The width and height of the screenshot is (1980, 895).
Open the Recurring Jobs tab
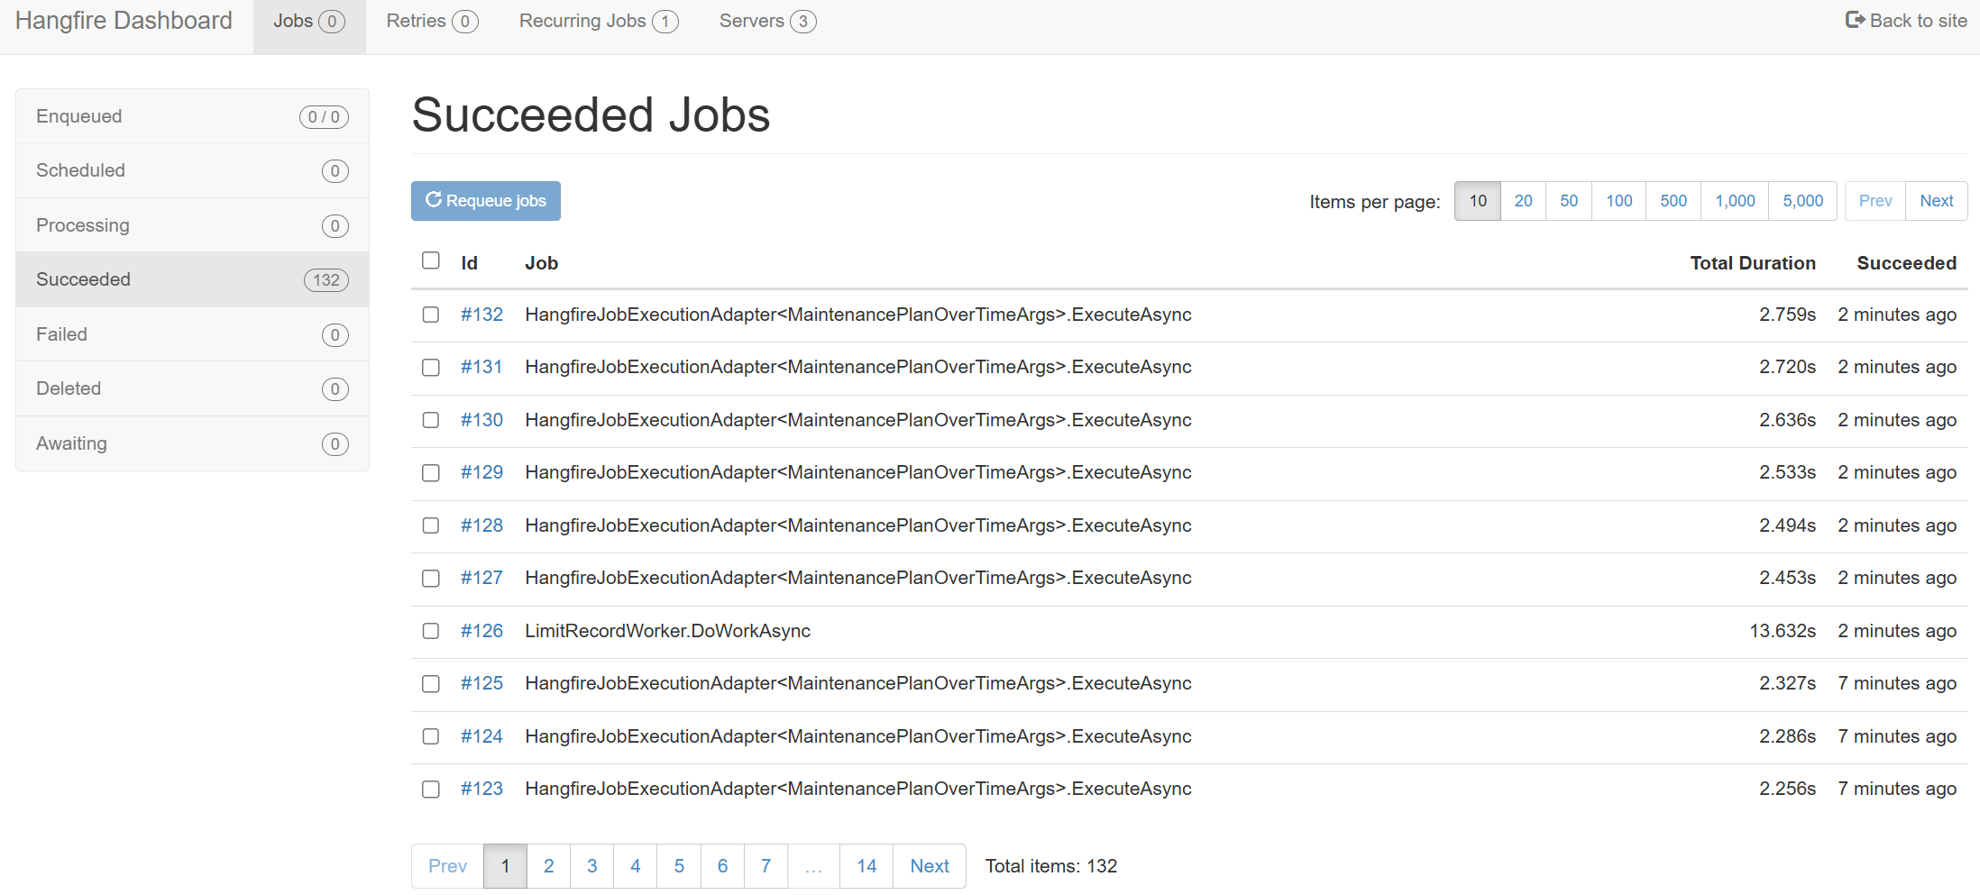[599, 22]
